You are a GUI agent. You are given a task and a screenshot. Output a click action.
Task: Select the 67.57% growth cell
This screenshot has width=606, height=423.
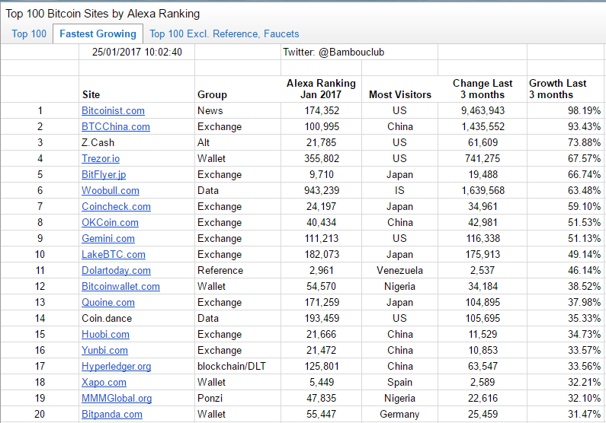(x=566, y=158)
